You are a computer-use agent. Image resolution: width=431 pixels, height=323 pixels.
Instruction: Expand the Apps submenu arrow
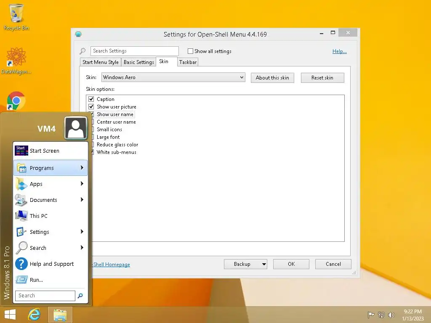pos(82,183)
